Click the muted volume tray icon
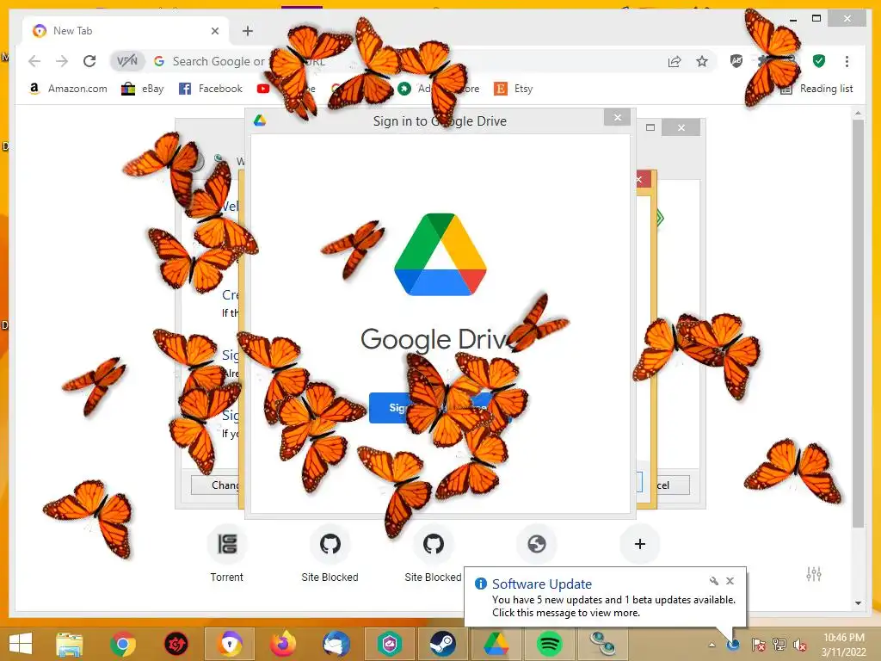 click(799, 645)
